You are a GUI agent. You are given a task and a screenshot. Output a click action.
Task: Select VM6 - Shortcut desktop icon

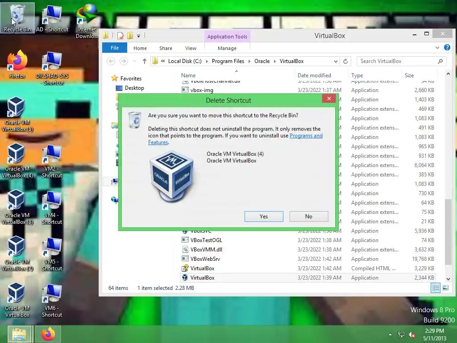pos(52,300)
